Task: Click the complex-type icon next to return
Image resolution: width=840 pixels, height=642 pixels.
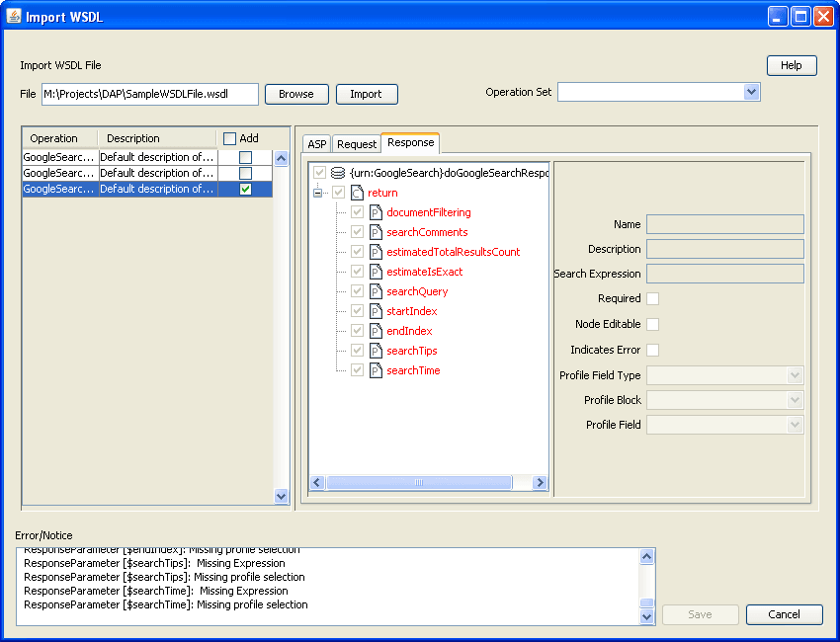Action: [357, 193]
